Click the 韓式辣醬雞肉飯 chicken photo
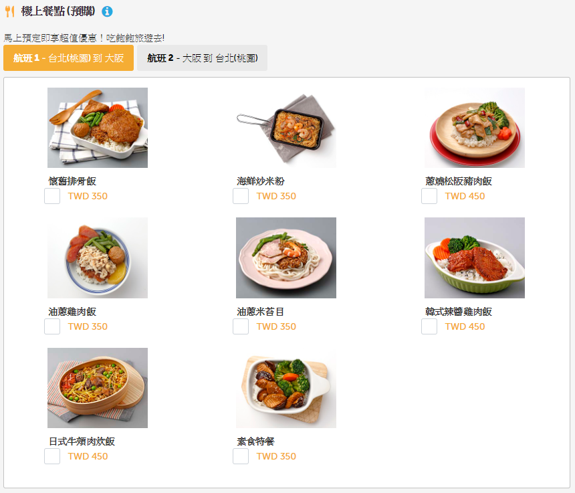The image size is (575, 493). [x=475, y=258]
